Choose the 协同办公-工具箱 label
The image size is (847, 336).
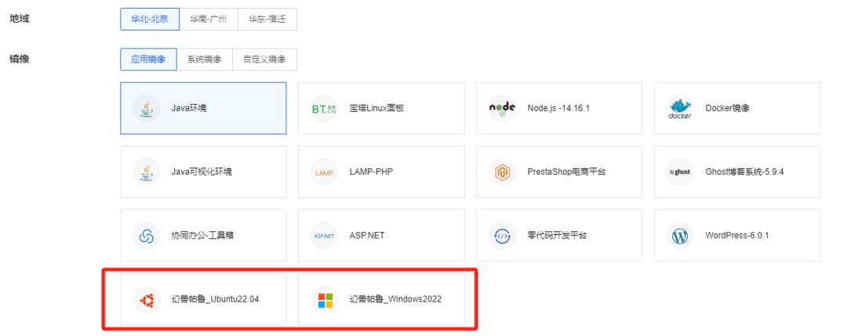[x=202, y=236]
